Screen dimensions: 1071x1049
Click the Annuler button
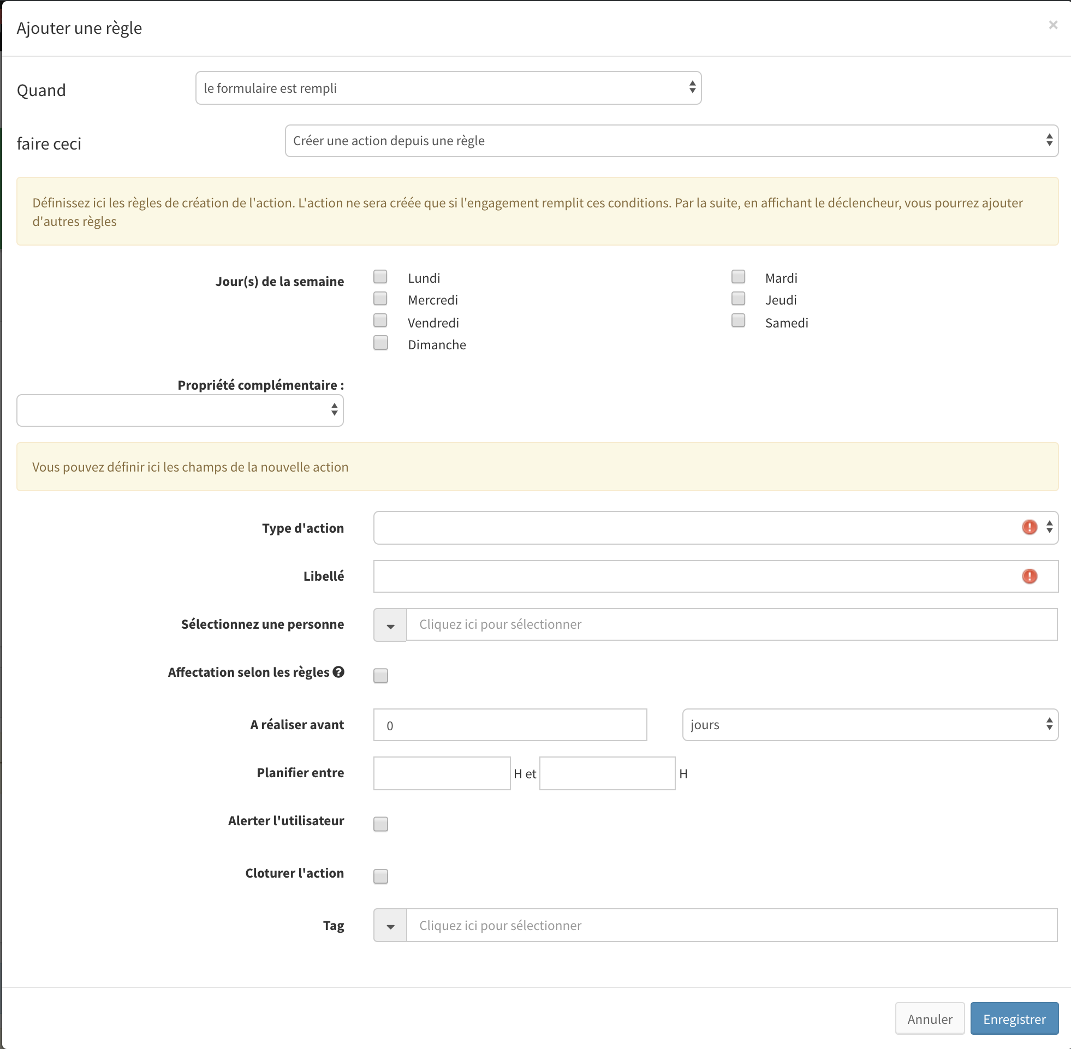[930, 1018]
